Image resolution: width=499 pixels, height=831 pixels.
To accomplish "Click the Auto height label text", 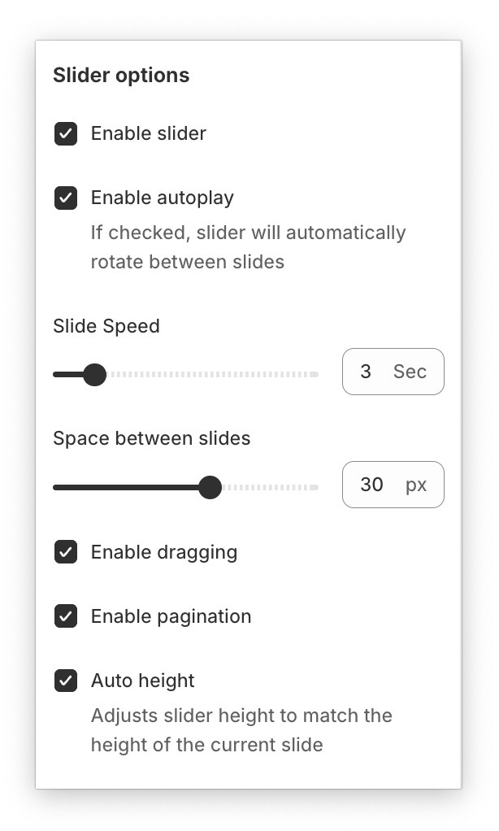I will [143, 681].
